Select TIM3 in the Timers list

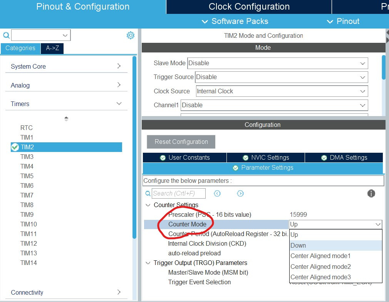27,157
